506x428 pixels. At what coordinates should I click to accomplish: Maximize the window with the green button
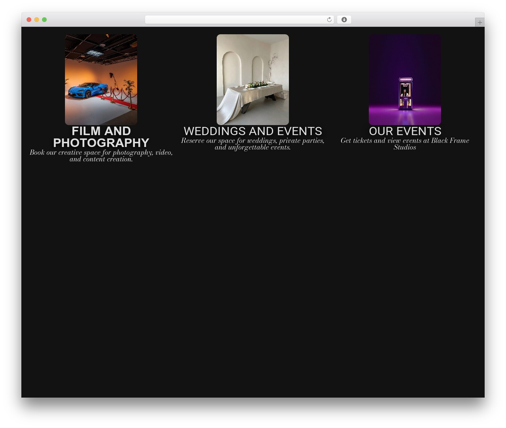[44, 20]
